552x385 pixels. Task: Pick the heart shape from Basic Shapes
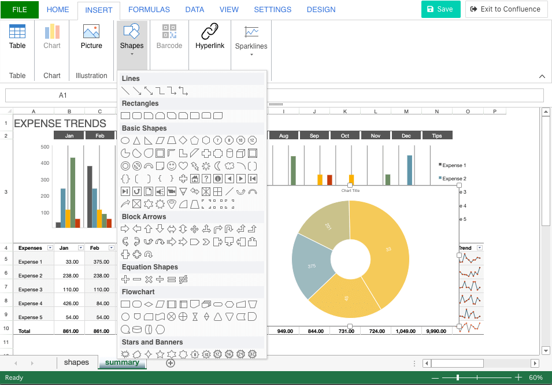pyautogui.click(x=183, y=166)
